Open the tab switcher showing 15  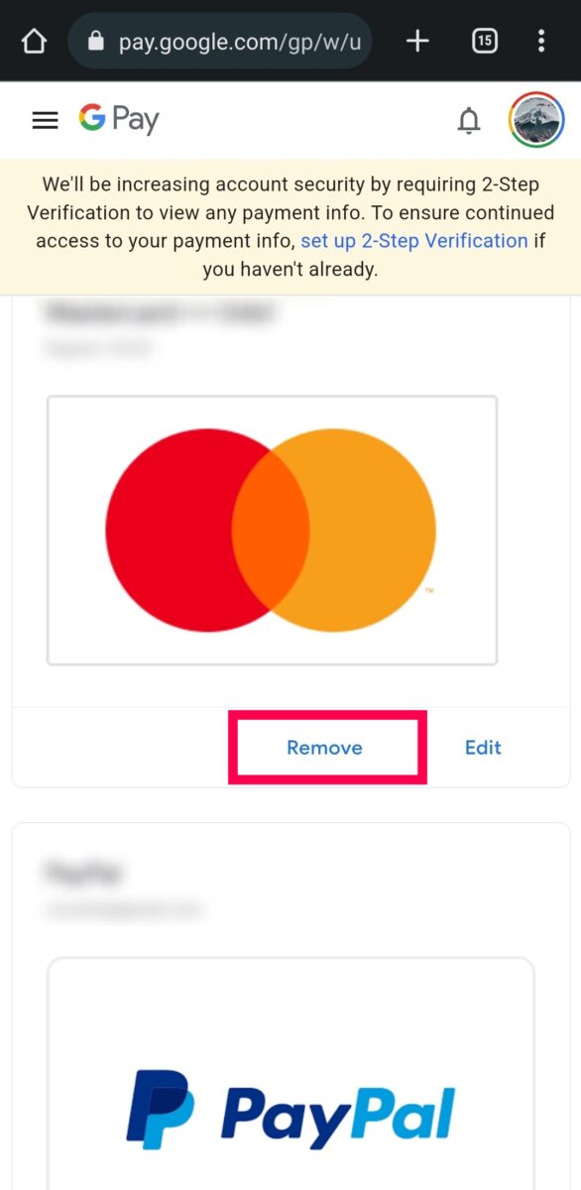pyautogui.click(x=484, y=41)
